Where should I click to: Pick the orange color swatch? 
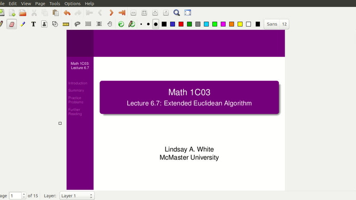click(x=232, y=24)
